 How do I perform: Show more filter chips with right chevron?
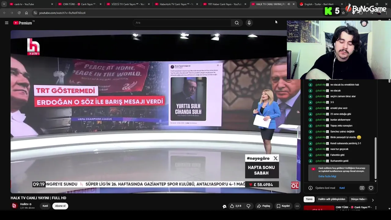[373, 200]
